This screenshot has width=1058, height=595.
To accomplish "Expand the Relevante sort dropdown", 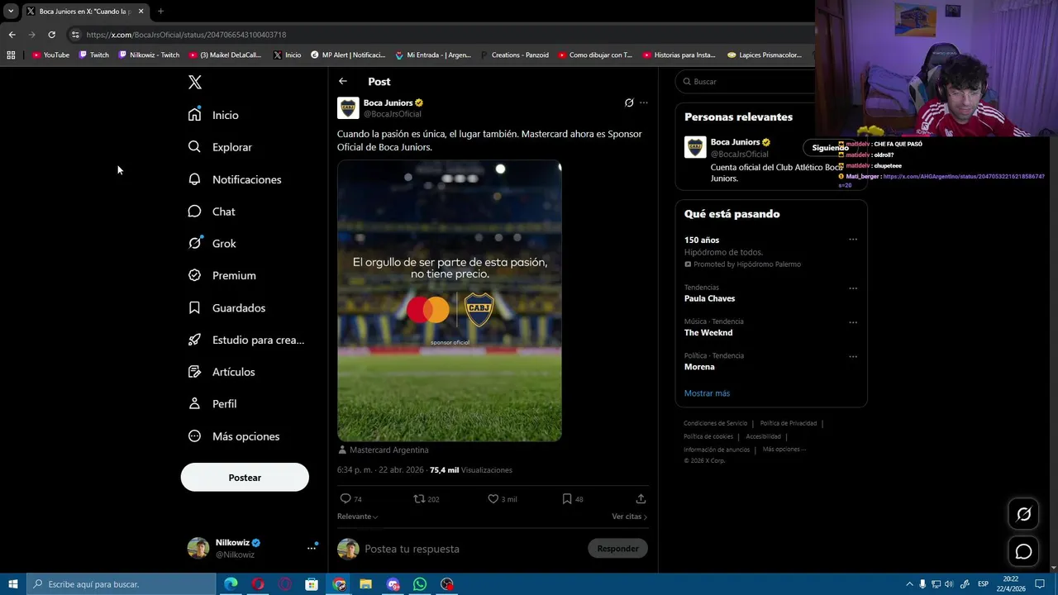I will tap(357, 516).
